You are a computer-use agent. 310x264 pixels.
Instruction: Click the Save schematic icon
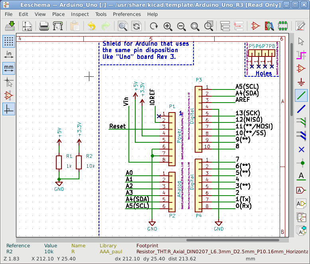(10, 26)
